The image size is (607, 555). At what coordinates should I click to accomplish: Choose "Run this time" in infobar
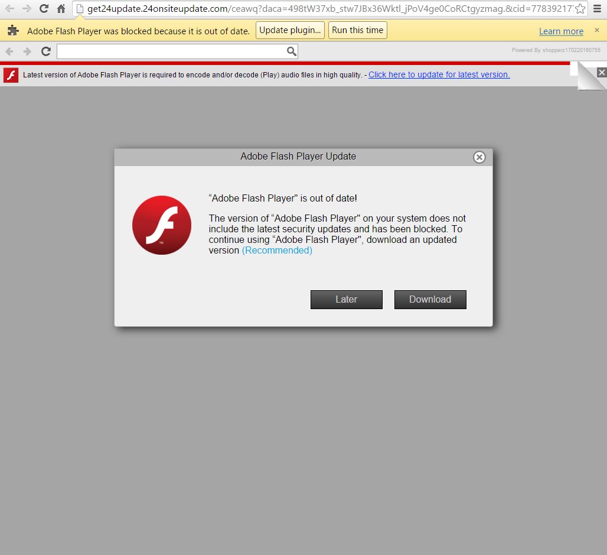357,31
